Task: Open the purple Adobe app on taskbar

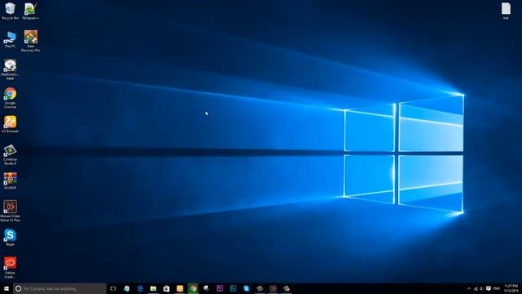Action: (x=219, y=288)
